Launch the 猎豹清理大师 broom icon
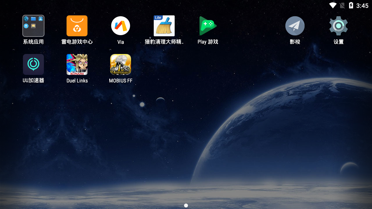The image size is (372, 209). pos(164,26)
